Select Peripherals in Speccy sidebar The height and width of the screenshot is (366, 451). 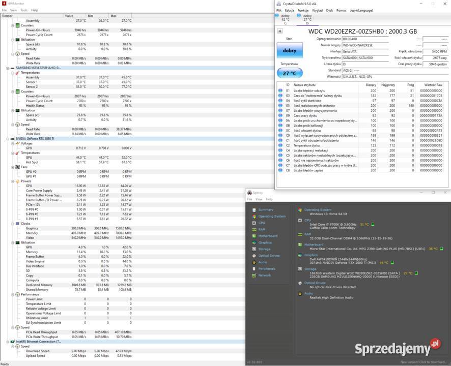(x=267, y=269)
